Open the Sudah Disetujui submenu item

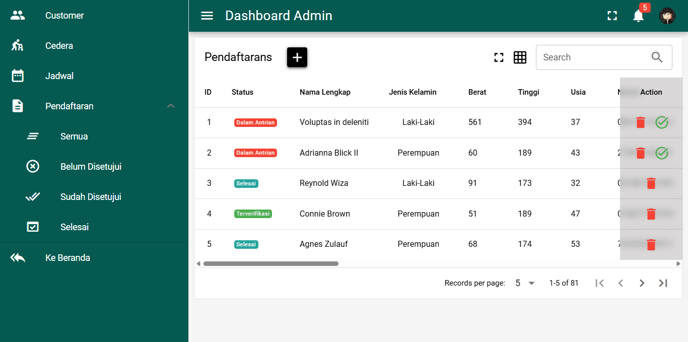(x=94, y=197)
